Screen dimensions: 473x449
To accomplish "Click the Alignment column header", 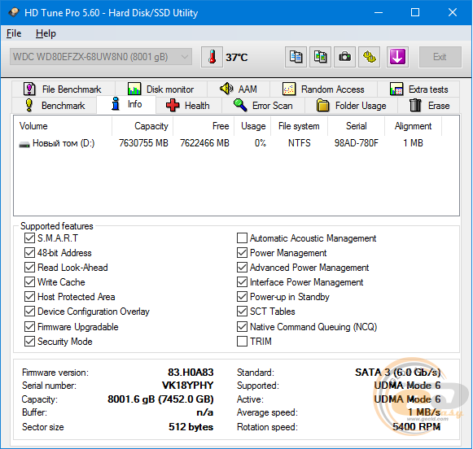I will (414, 126).
